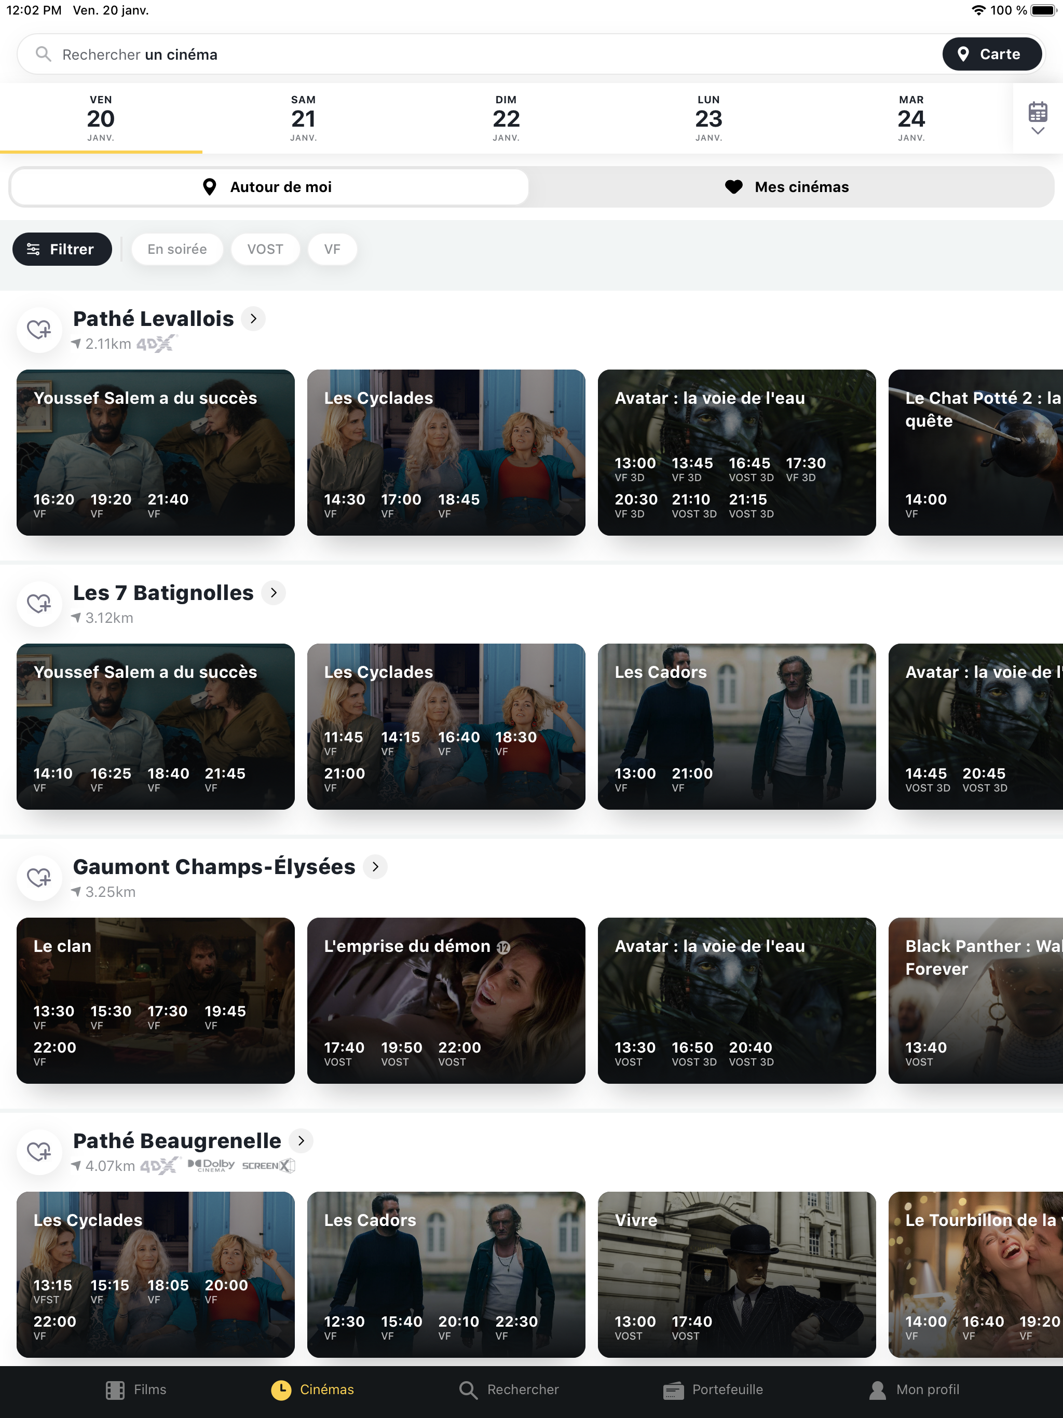
Task: Expand Pathé Levallois chevron
Action: pos(253,319)
